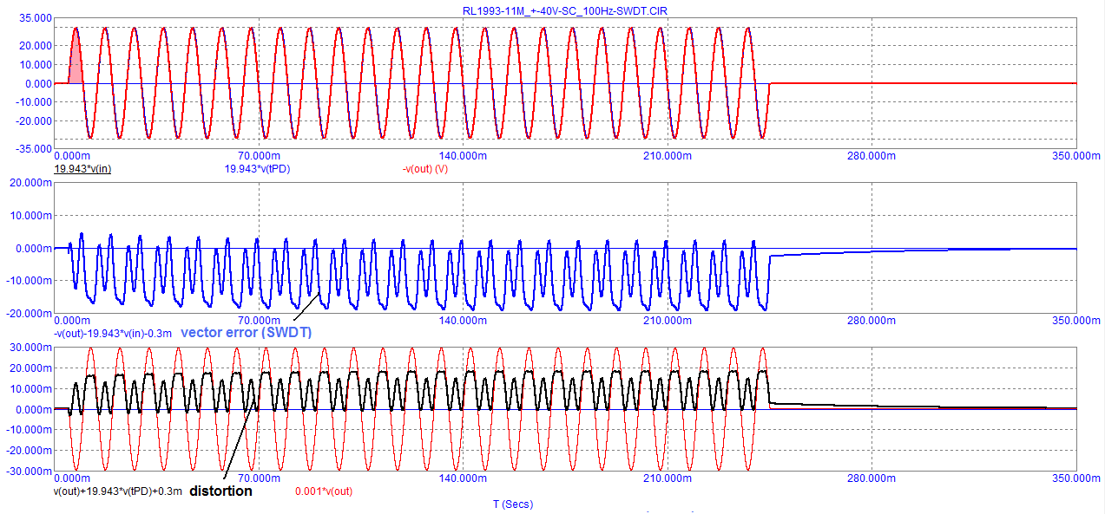Click the 30.000m y-axis value in bottom plot
Screen dimensions: 1105x514
pos(30,347)
